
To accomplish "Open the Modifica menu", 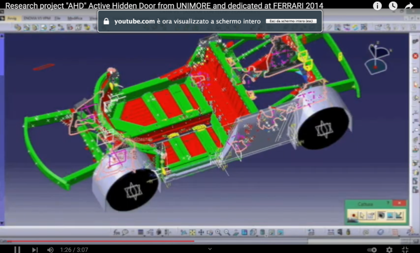I will tap(75, 18).
